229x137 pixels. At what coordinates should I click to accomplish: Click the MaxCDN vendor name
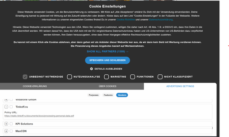tap(21, 131)
